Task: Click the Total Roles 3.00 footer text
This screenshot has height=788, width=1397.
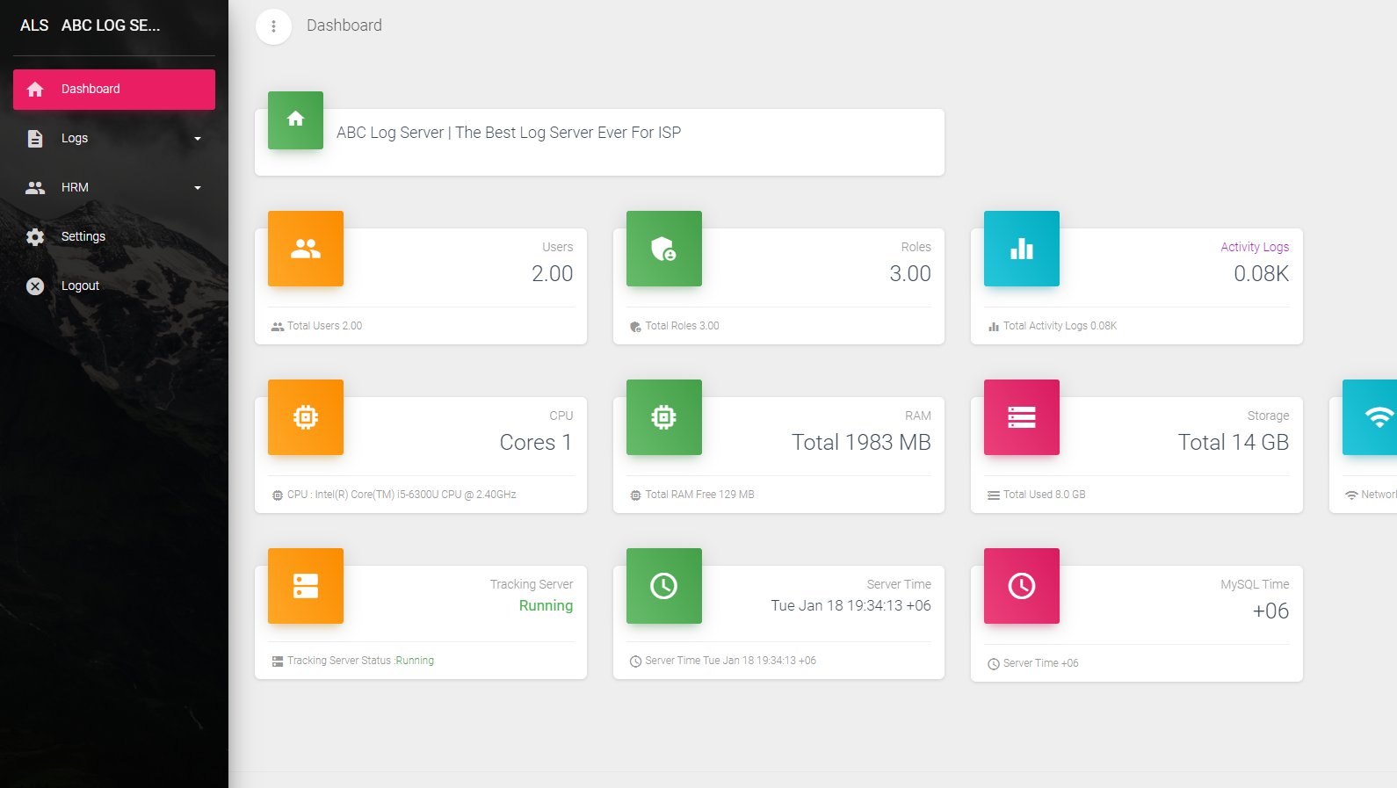Action: pyautogui.click(x=683, y=326)
